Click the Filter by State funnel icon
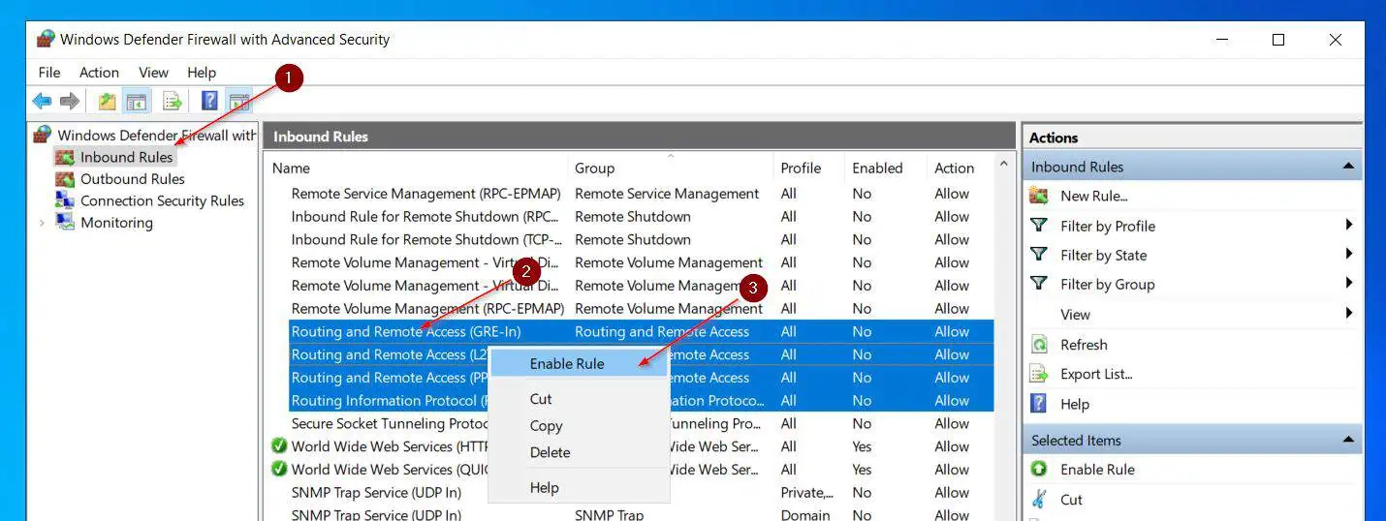 pyautogui.click(x=1039, y=255)
